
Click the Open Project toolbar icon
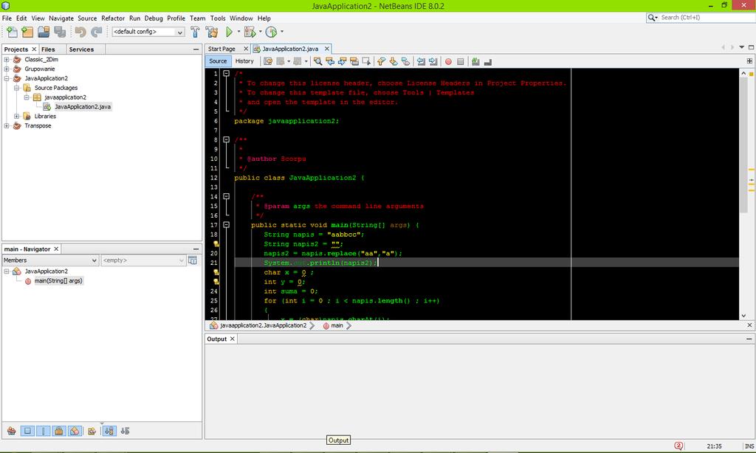pyautogui.click(x=44, y=32)
